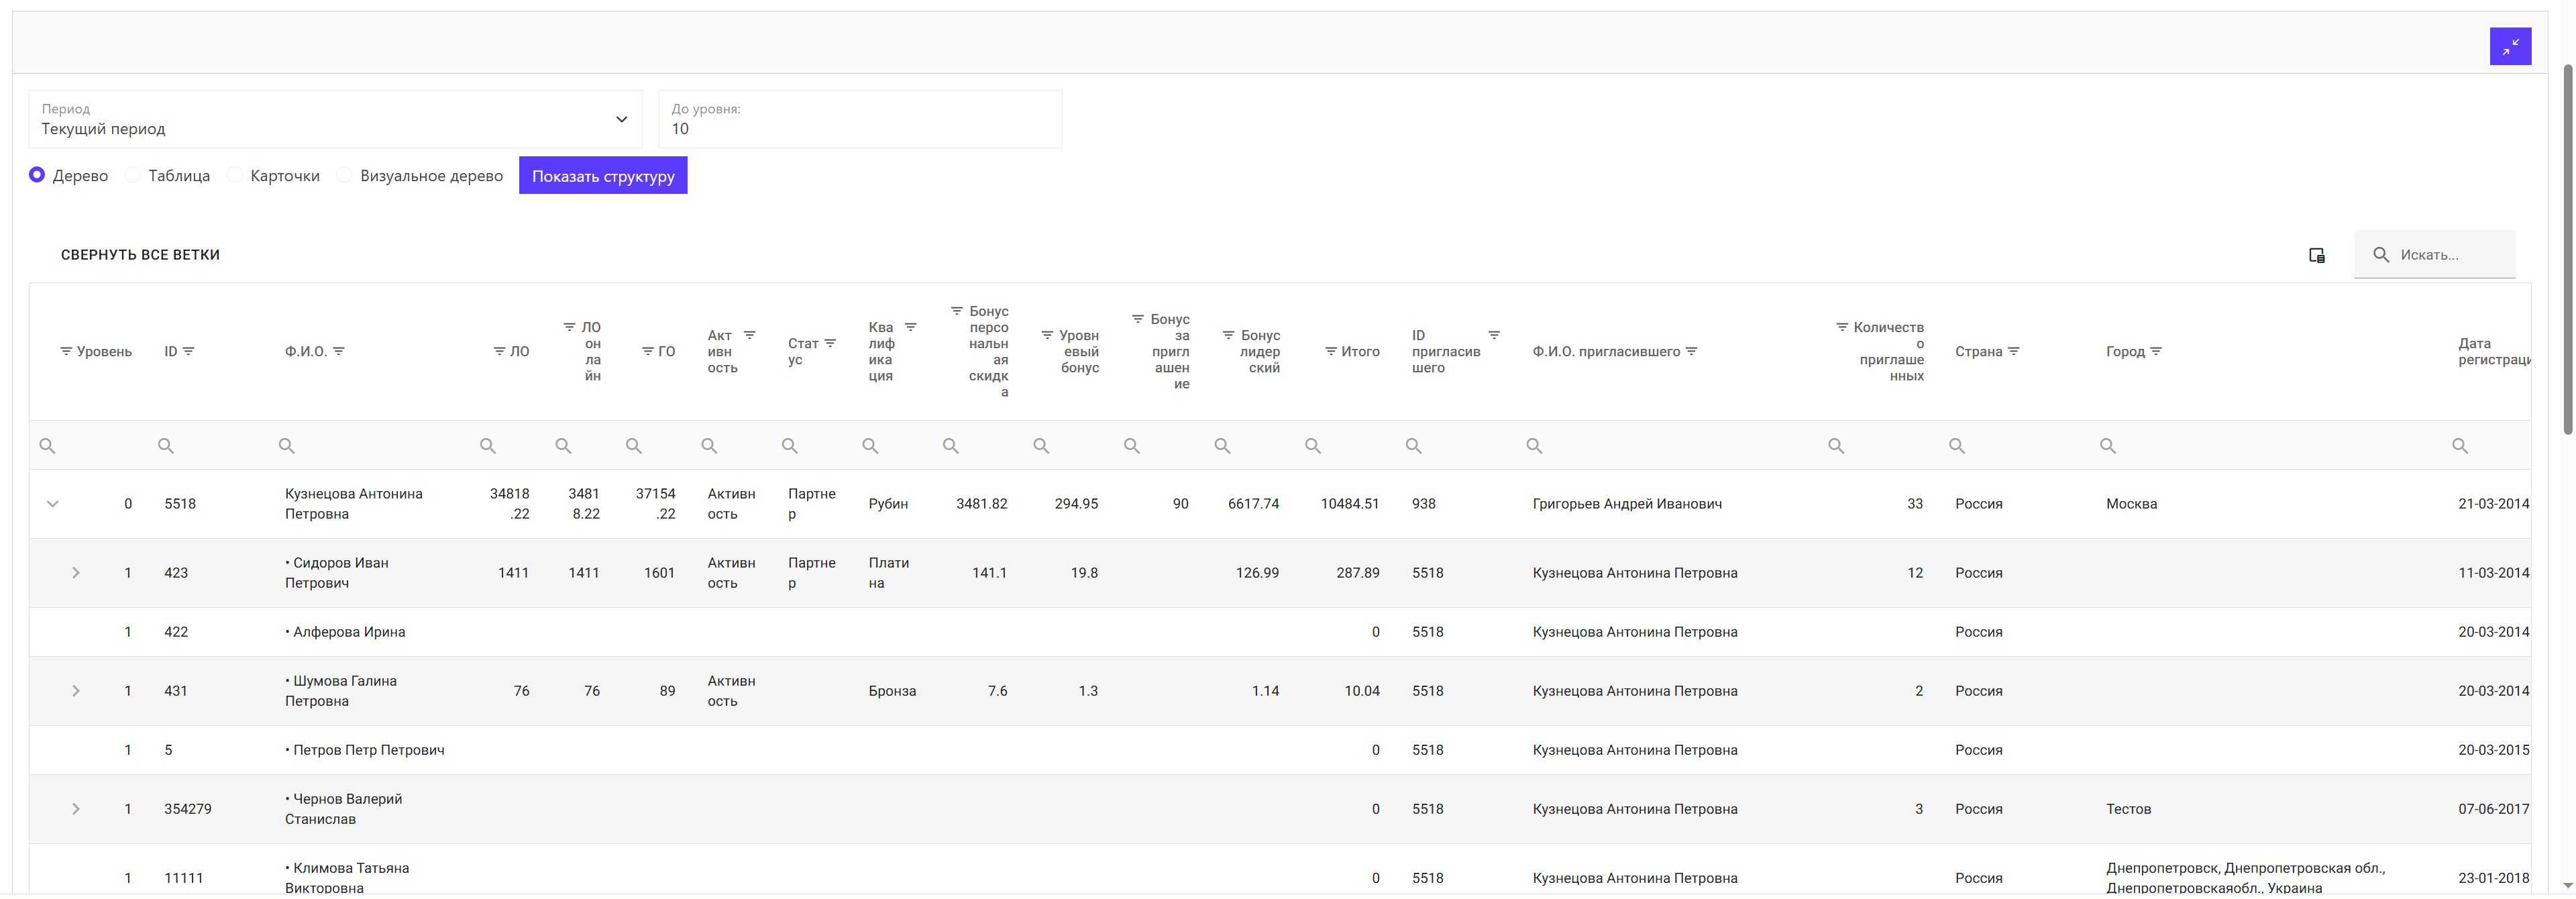Click the collapse fullscreen icon
2576x899 pixels.
pos(2510,46)
